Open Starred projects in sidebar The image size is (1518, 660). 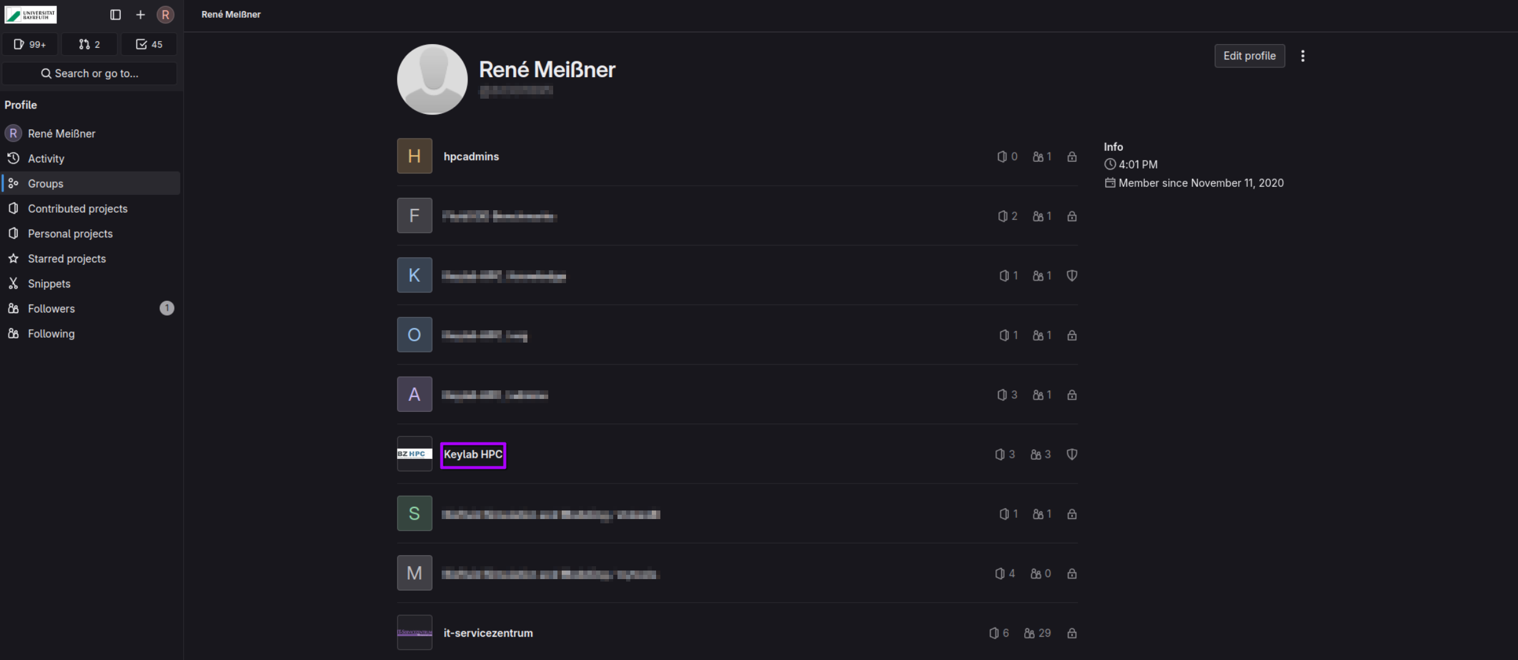(91, 259)
